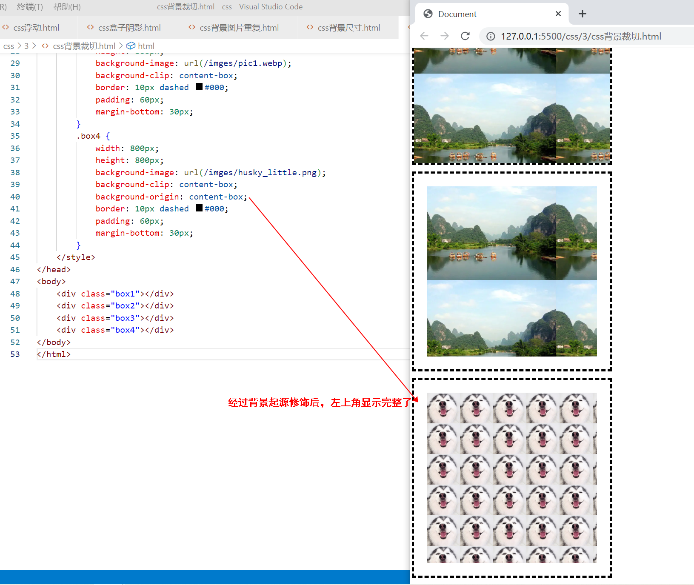
Task: Click line number 47 in gutter
Action: [x=15, y=281]
